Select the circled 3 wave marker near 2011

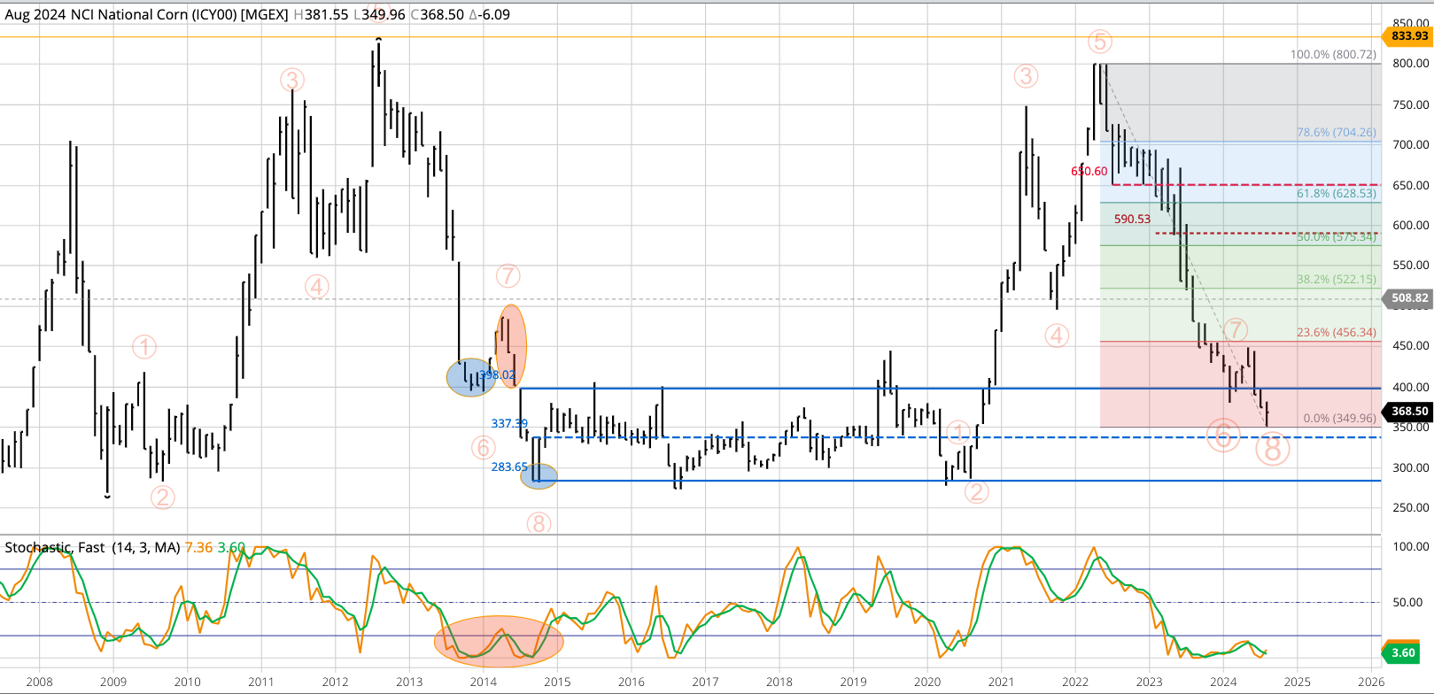pyautogui.click(x=292, y=80)
